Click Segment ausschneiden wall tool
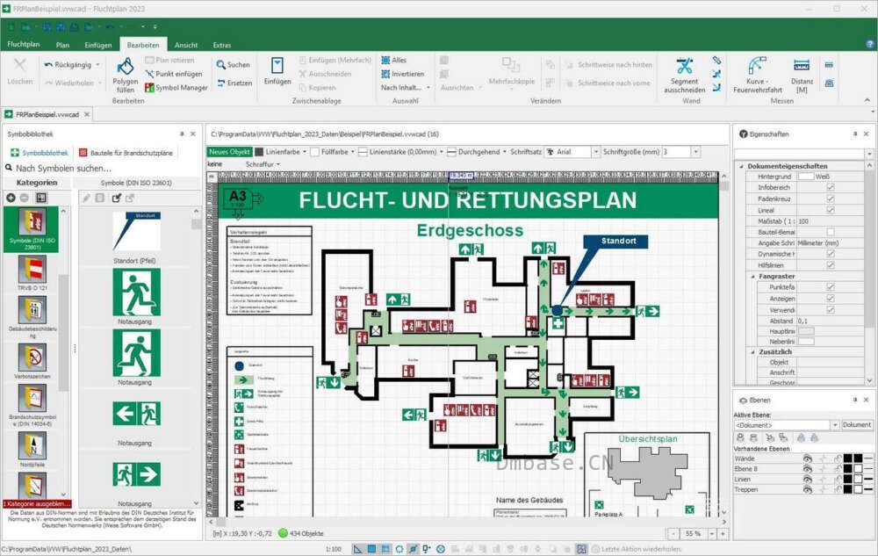The height and width of the screenshot is (556, 878). (684, 75)
